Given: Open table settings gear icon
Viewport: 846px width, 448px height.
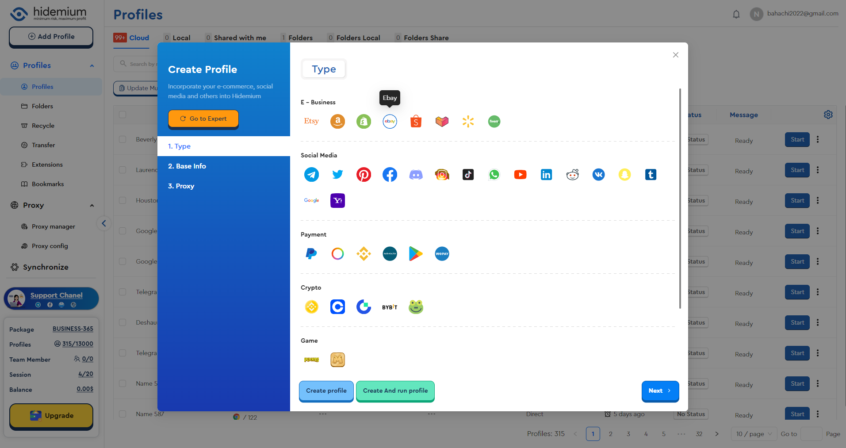Looking at the screenshot, I should tap(828, 115).
